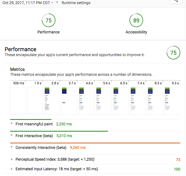
Task: Select the 3.7 s filmstrip frame
Action: (69, 101)
